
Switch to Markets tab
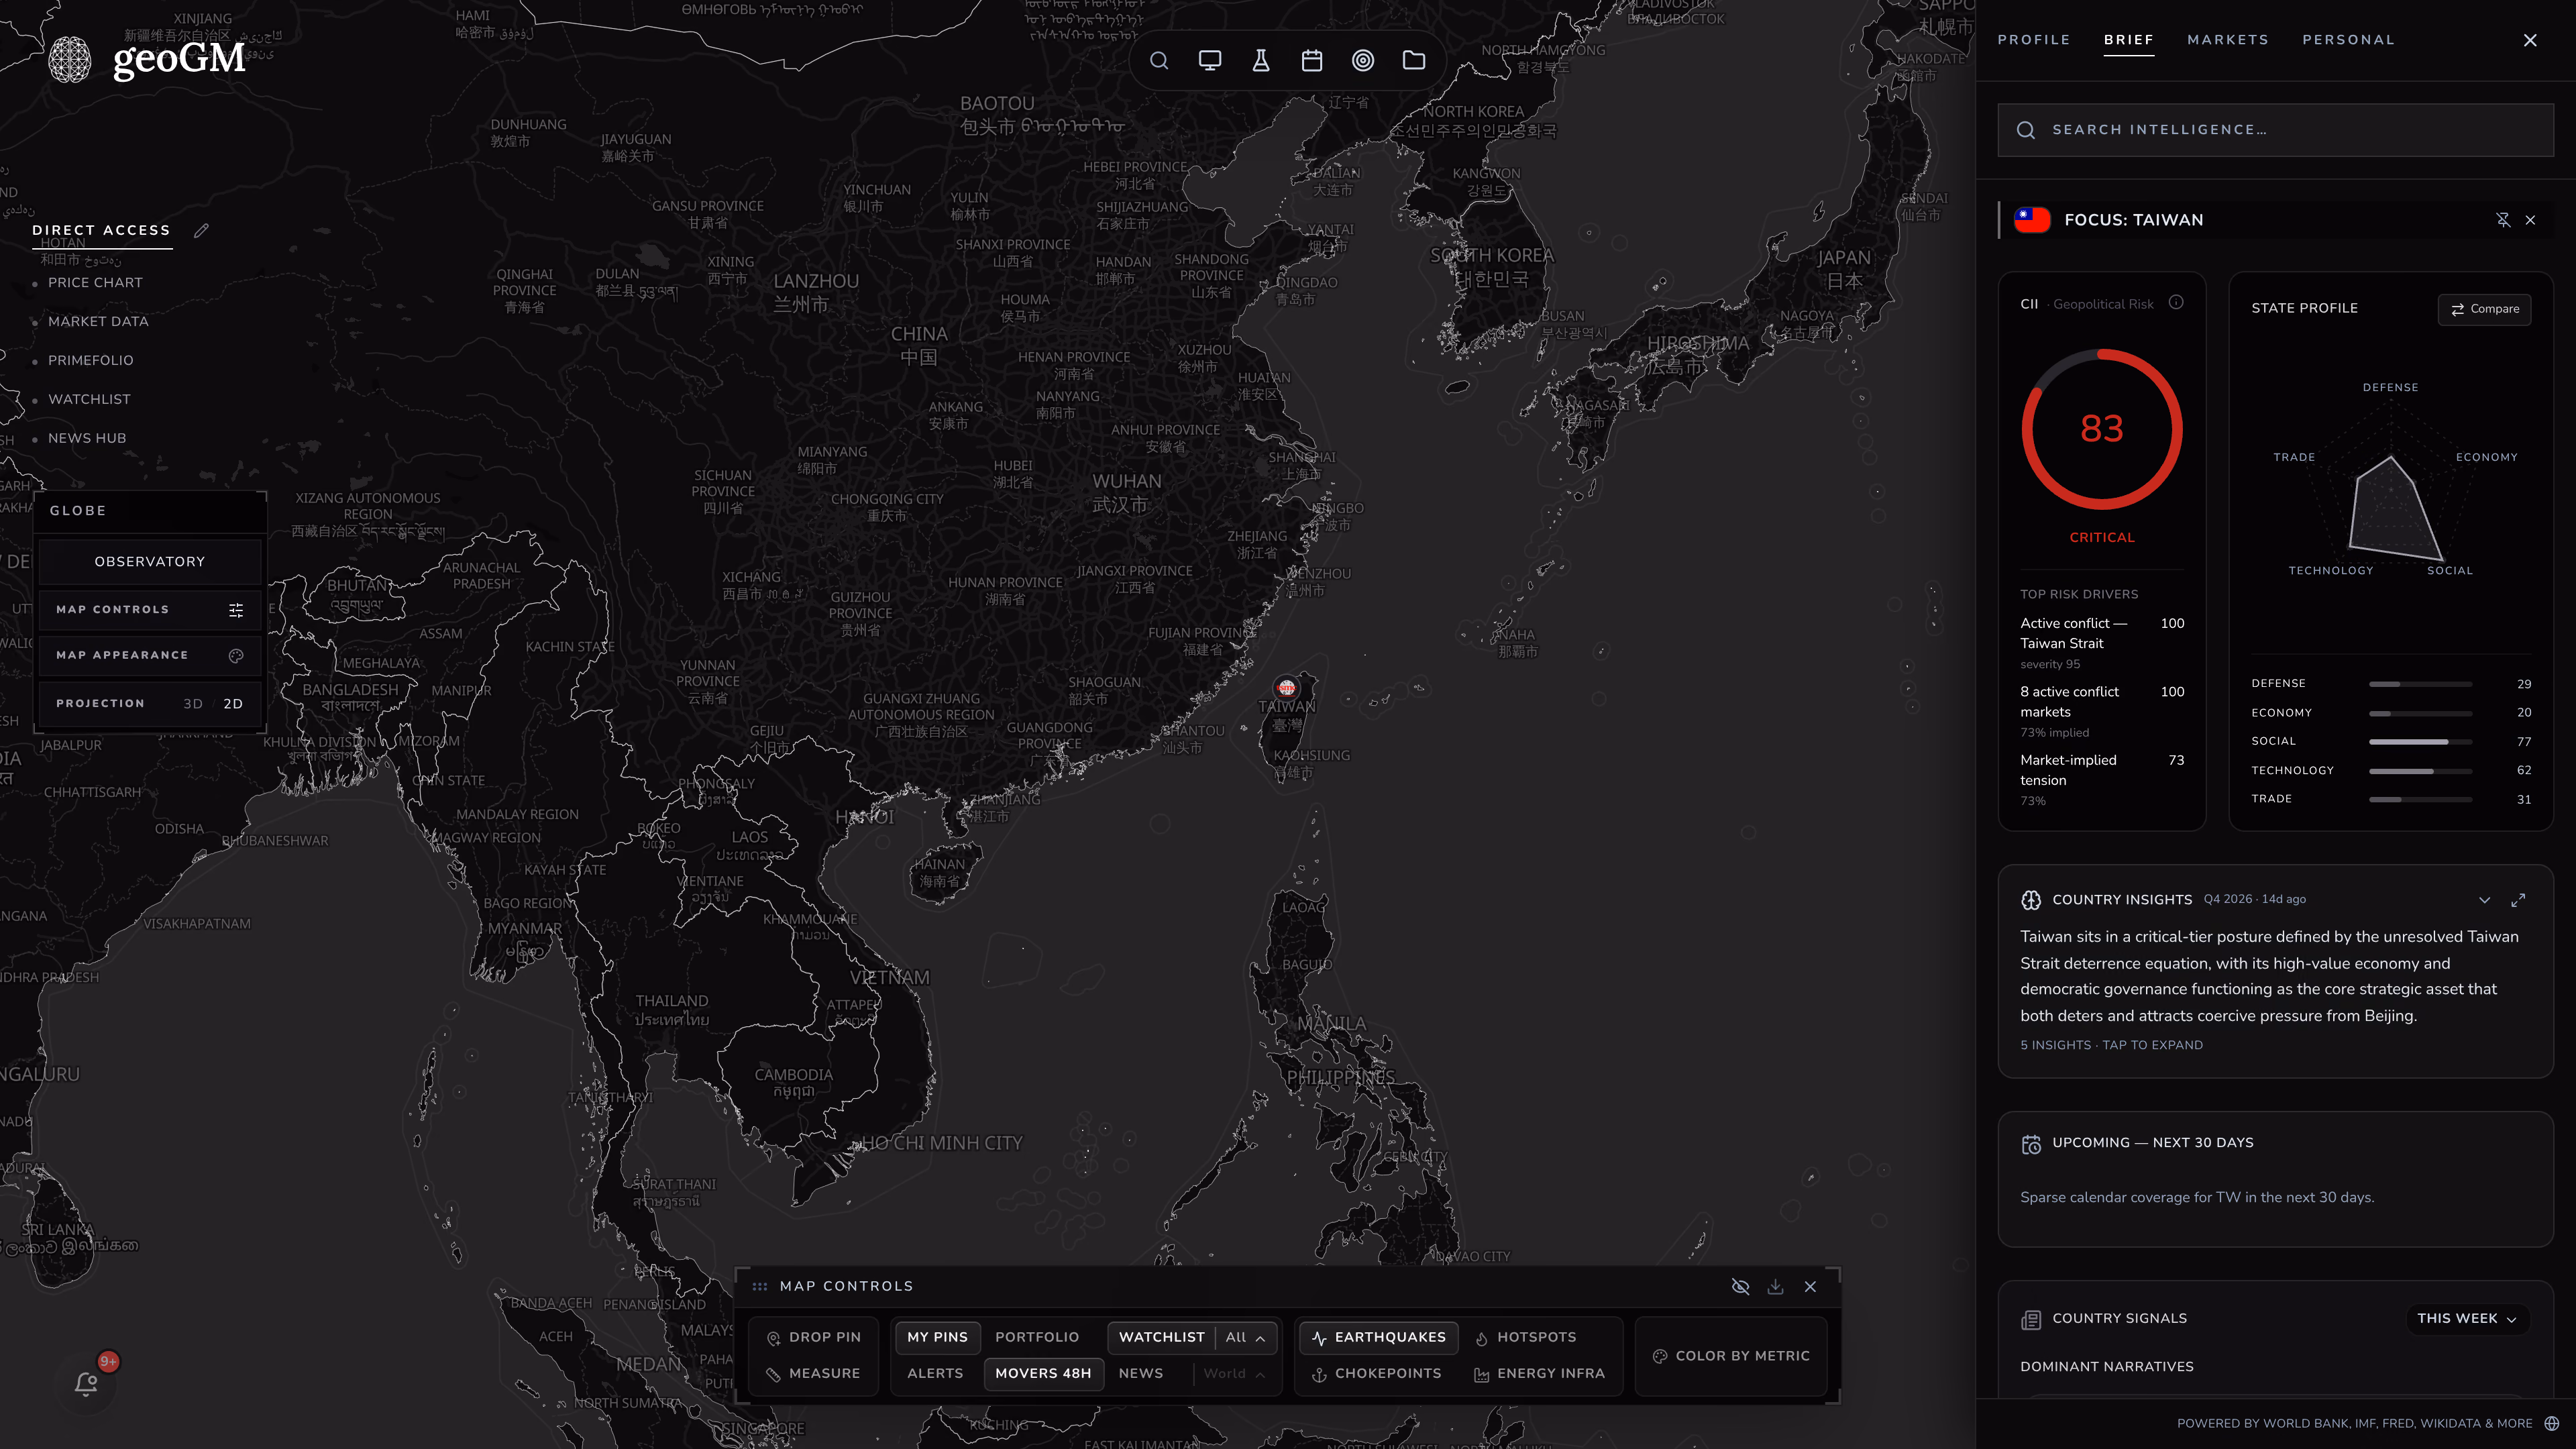coord(2227,40)
